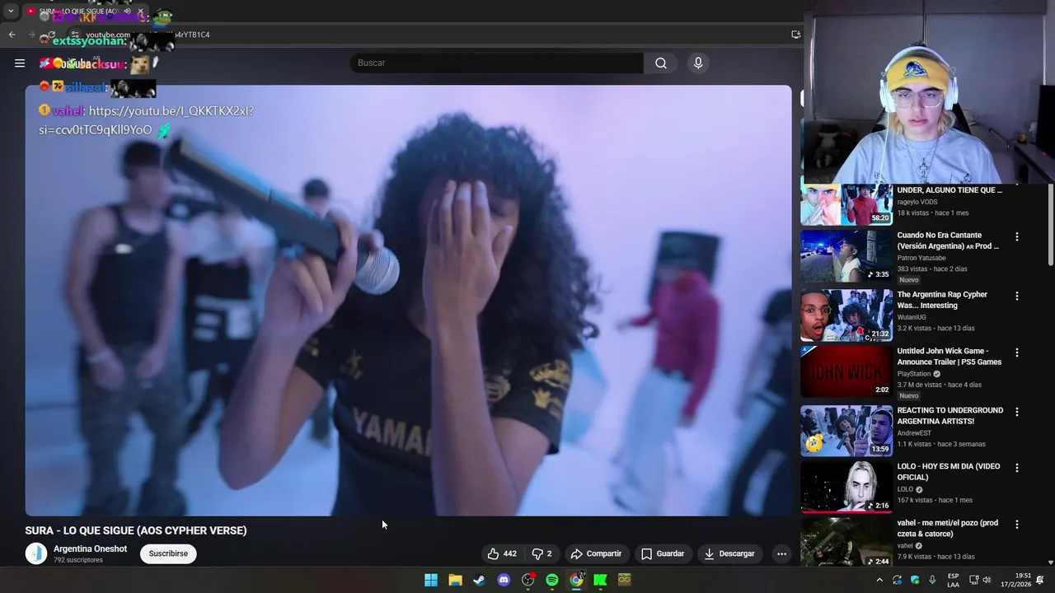The height and width of the screenshot is (593, 1055).
Task: Go back in the browser
Action: [12, 35]
